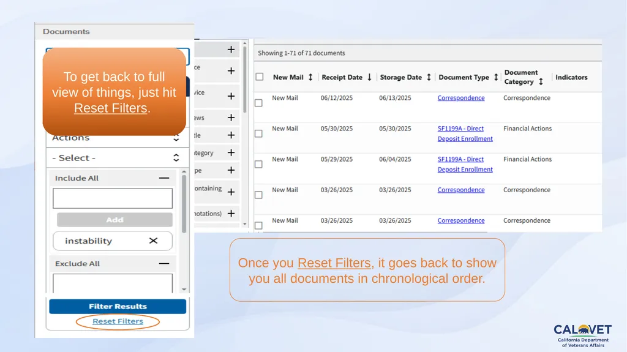
Task: Tick the select-all checkbox in table header
Action: pos(260,77)
